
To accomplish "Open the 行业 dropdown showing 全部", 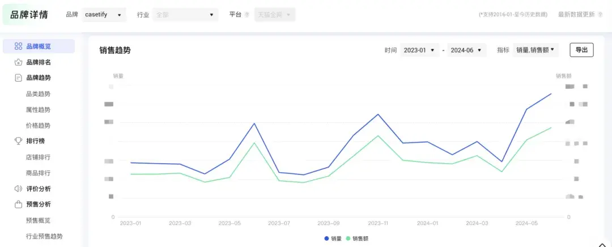I will tap(185, 15).
